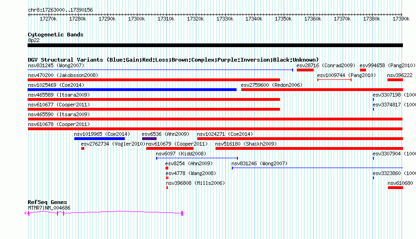Viewport: 416px width, 239px height.
Task: Click the small red block under esv2762734
Action: 83,148
